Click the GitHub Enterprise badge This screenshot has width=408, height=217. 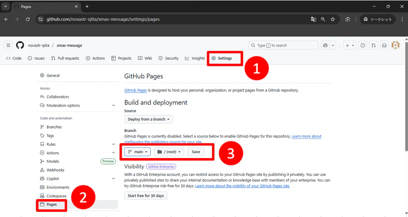click(161, 167)
